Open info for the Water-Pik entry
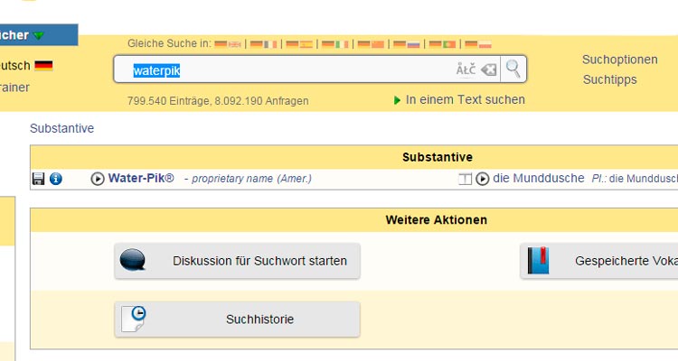 point(56,179)
